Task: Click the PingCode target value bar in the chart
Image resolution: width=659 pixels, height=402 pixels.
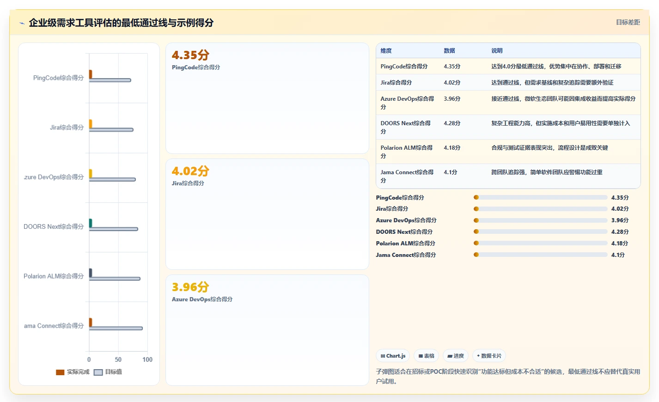Action: coord(110,80)
